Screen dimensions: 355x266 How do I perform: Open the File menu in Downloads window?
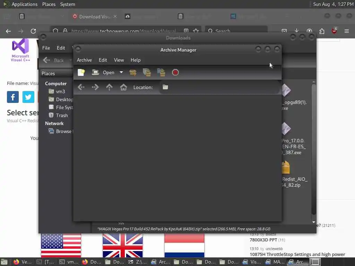[46, 48]
